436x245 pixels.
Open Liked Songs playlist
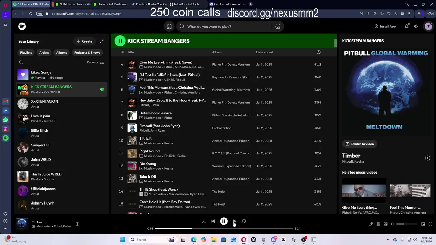coord(62,75)
